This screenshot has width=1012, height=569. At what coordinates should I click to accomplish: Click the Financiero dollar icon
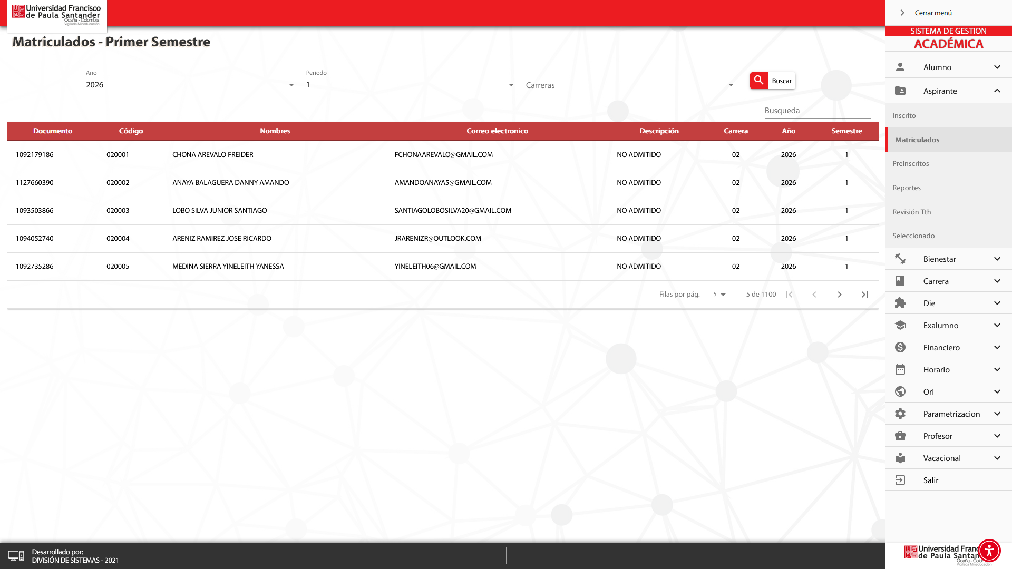(x=900, y=347)
